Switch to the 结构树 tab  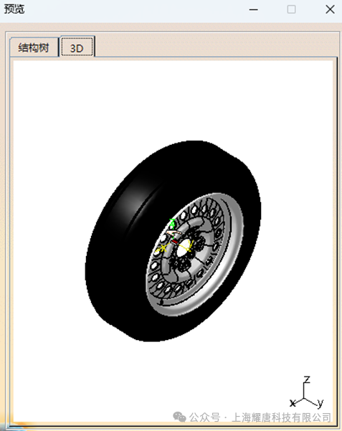coord(34,48)
